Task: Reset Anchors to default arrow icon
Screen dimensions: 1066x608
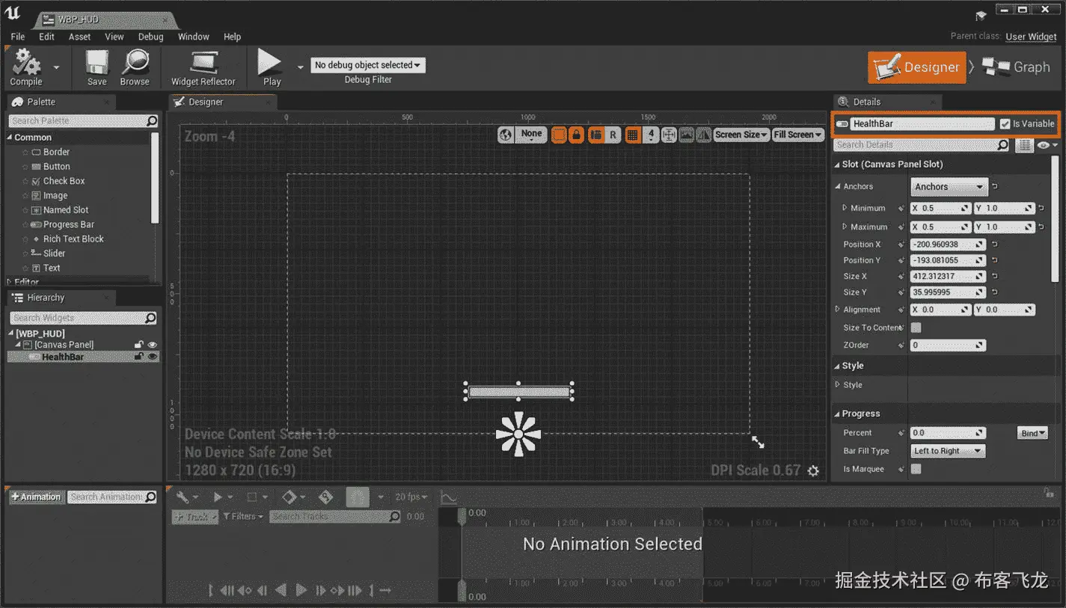Action: pyautogui.click(x=995, y=187)
